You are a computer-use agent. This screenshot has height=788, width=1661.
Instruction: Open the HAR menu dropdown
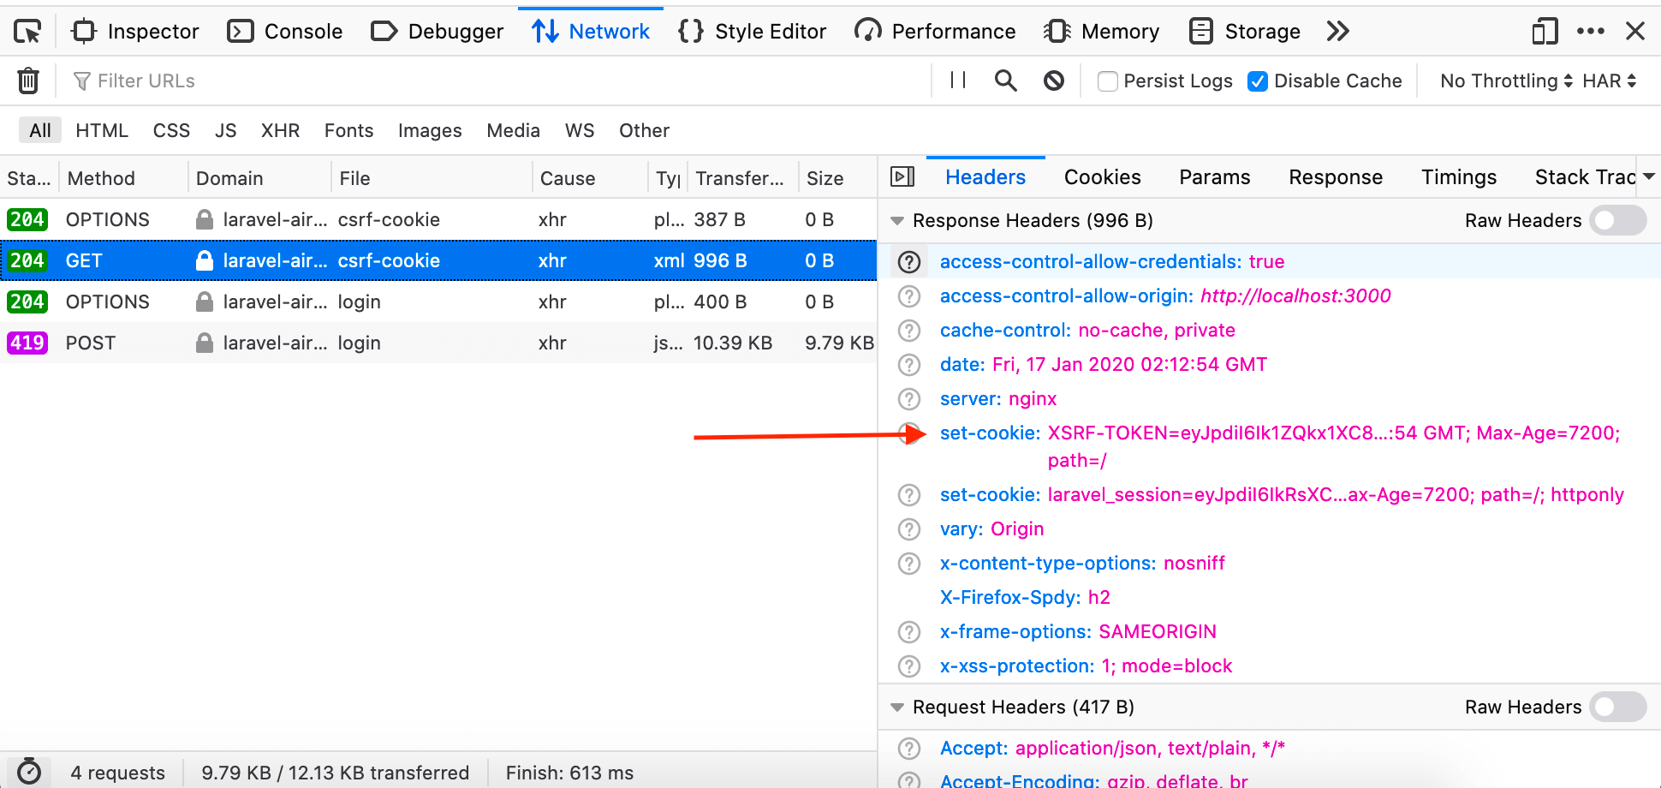point(1610,81)
